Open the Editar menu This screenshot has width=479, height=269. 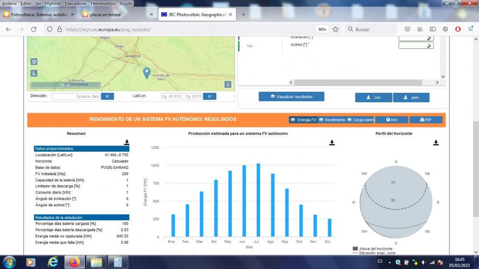(26, 3)
